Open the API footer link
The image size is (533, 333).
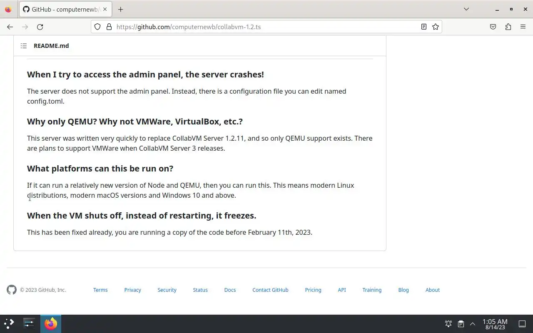point(342,290)
